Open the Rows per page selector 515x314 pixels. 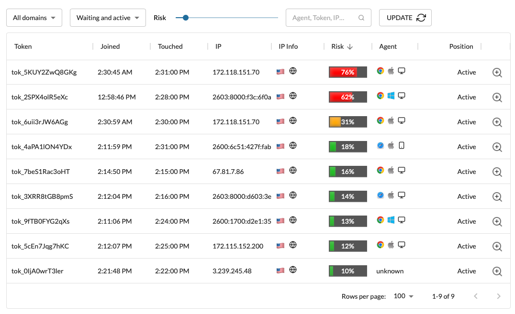403,296
